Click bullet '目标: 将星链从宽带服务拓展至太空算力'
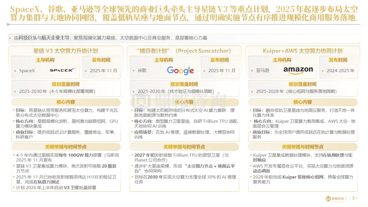Image resolution: width=368 pixels, height=207 pixels. (67, 113)
